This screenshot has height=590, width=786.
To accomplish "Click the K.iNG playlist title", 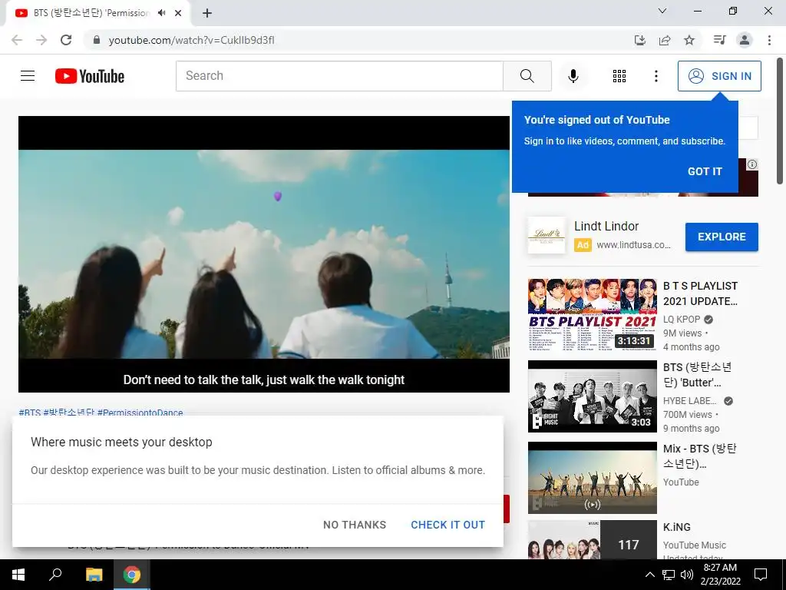I will coord(677,527).
